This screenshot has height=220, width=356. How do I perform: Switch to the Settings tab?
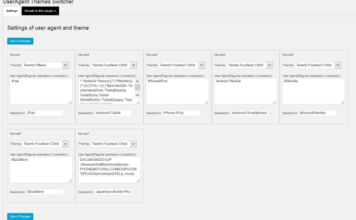click(x=12, y=11)
